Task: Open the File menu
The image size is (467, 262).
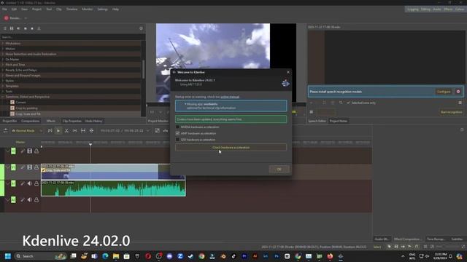Action: [4, 9]
